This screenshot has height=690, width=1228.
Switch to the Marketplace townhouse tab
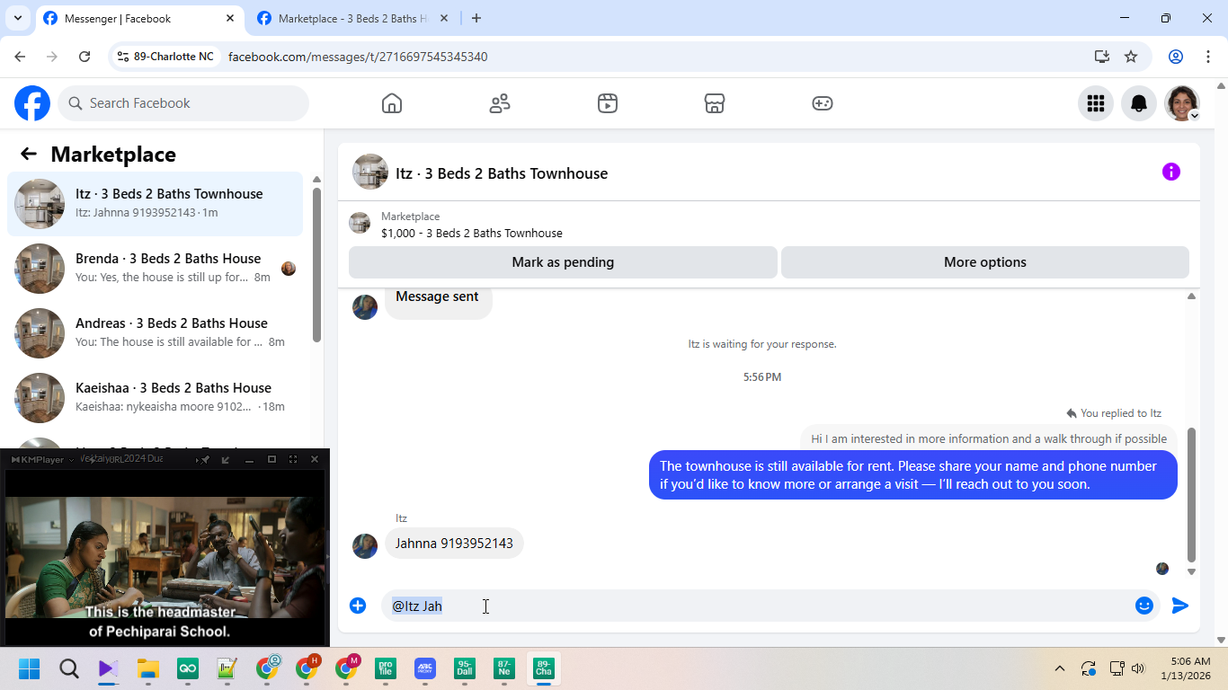tap(352, 18)
